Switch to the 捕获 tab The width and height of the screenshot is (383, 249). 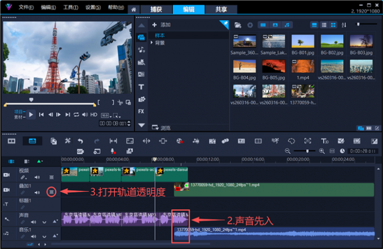coord(156,9)
